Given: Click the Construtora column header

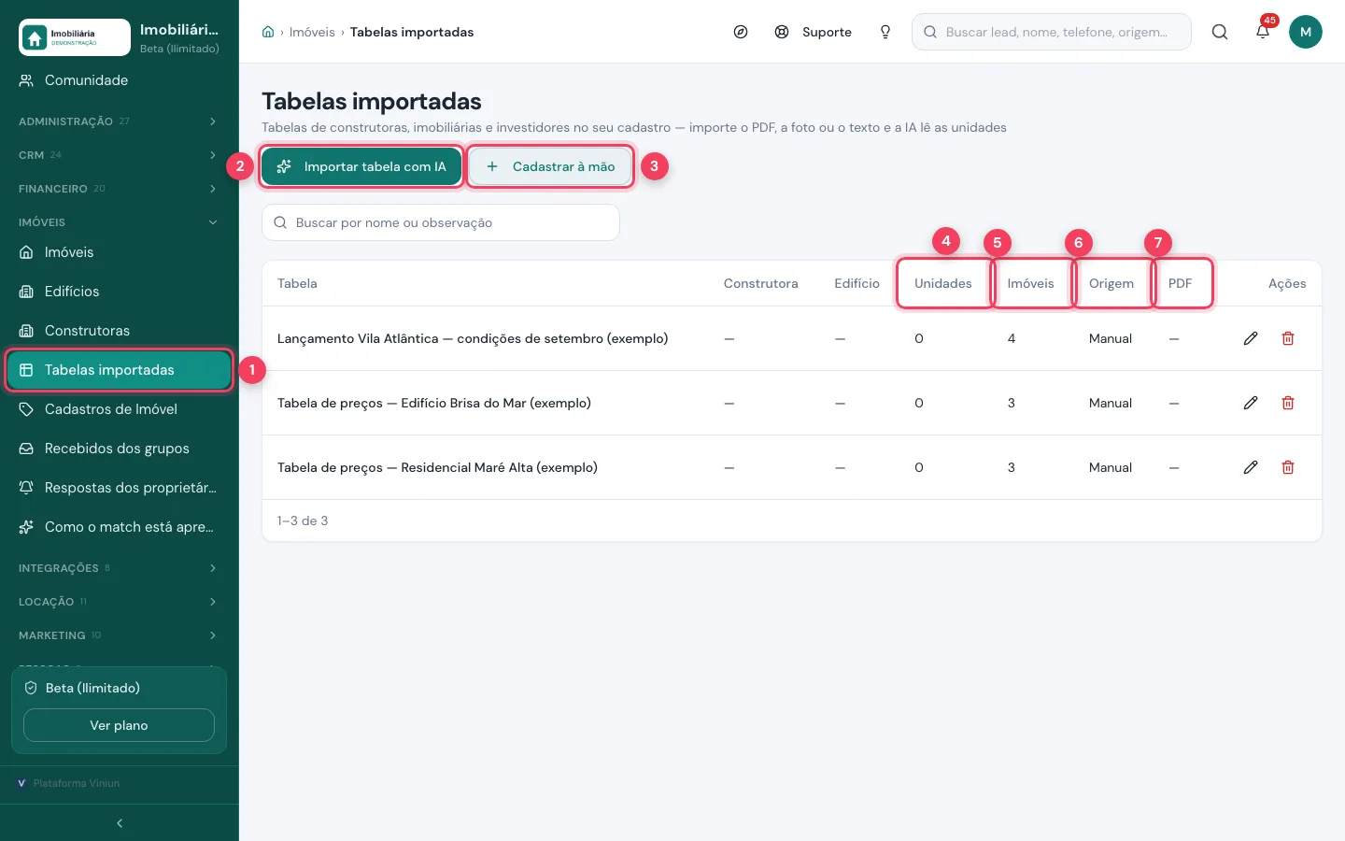Looking at the screenshot, I should (x=761, y=283).
